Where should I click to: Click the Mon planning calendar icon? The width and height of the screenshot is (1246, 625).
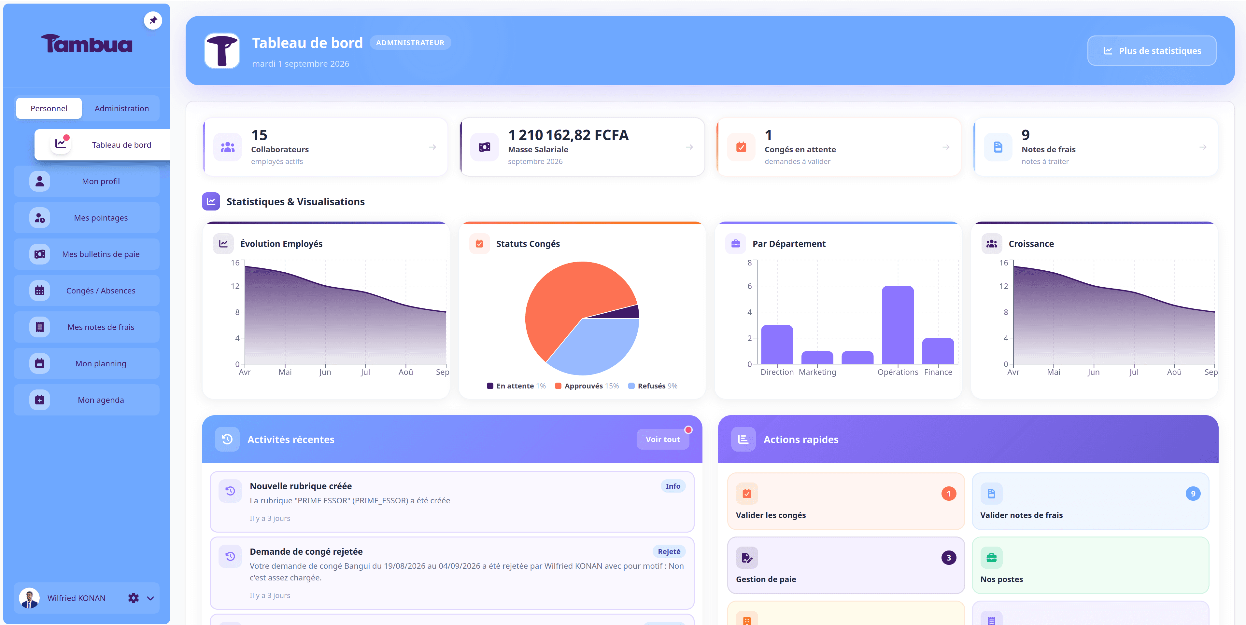[40, 363]
